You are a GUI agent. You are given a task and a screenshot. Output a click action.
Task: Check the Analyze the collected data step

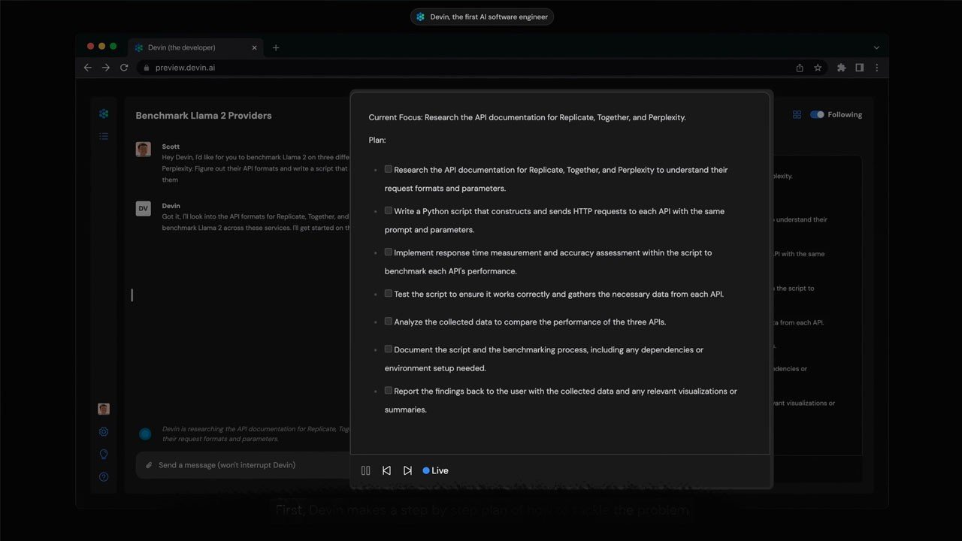(389, 321)
